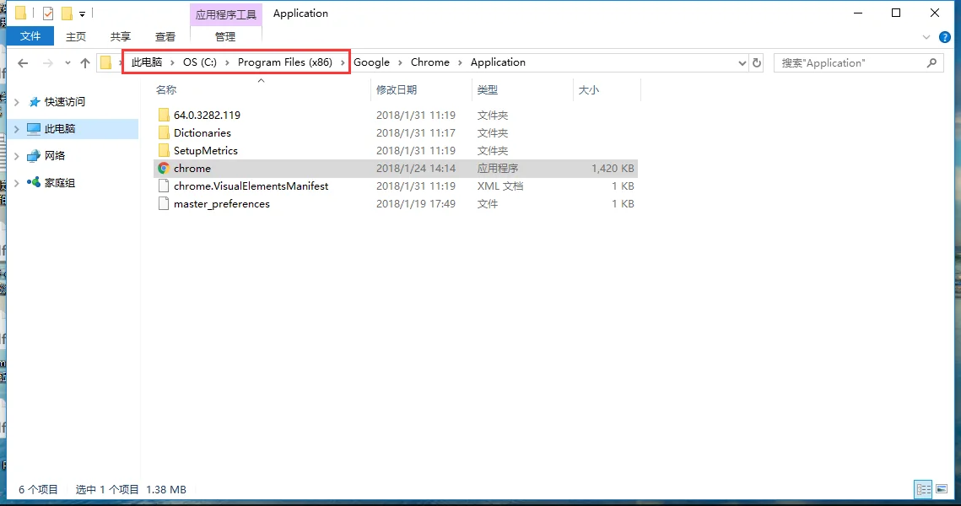The width and height of the screenshot is (961, 506).
Task: Click the '1,420 KB' size cell
Action: pyautogui.click(x=613, y=168)
